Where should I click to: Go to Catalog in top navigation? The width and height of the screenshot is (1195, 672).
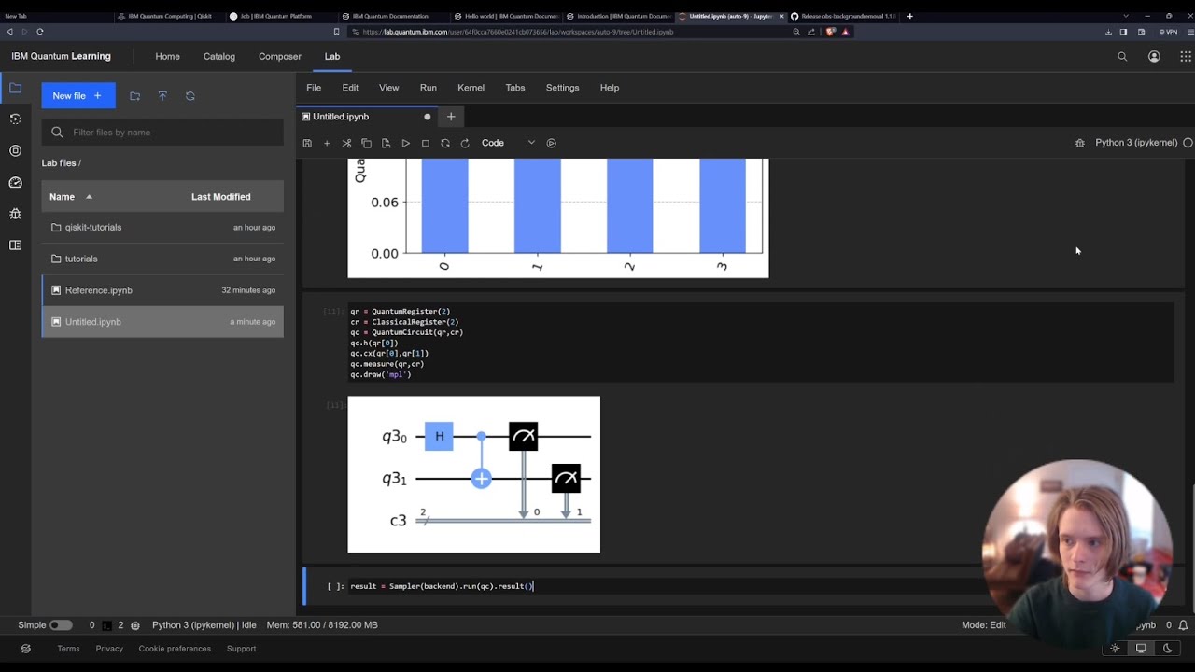coord(219,56)
